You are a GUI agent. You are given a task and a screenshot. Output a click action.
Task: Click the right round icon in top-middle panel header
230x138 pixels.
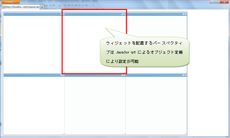pyautogui.click(x=125, y=14)
